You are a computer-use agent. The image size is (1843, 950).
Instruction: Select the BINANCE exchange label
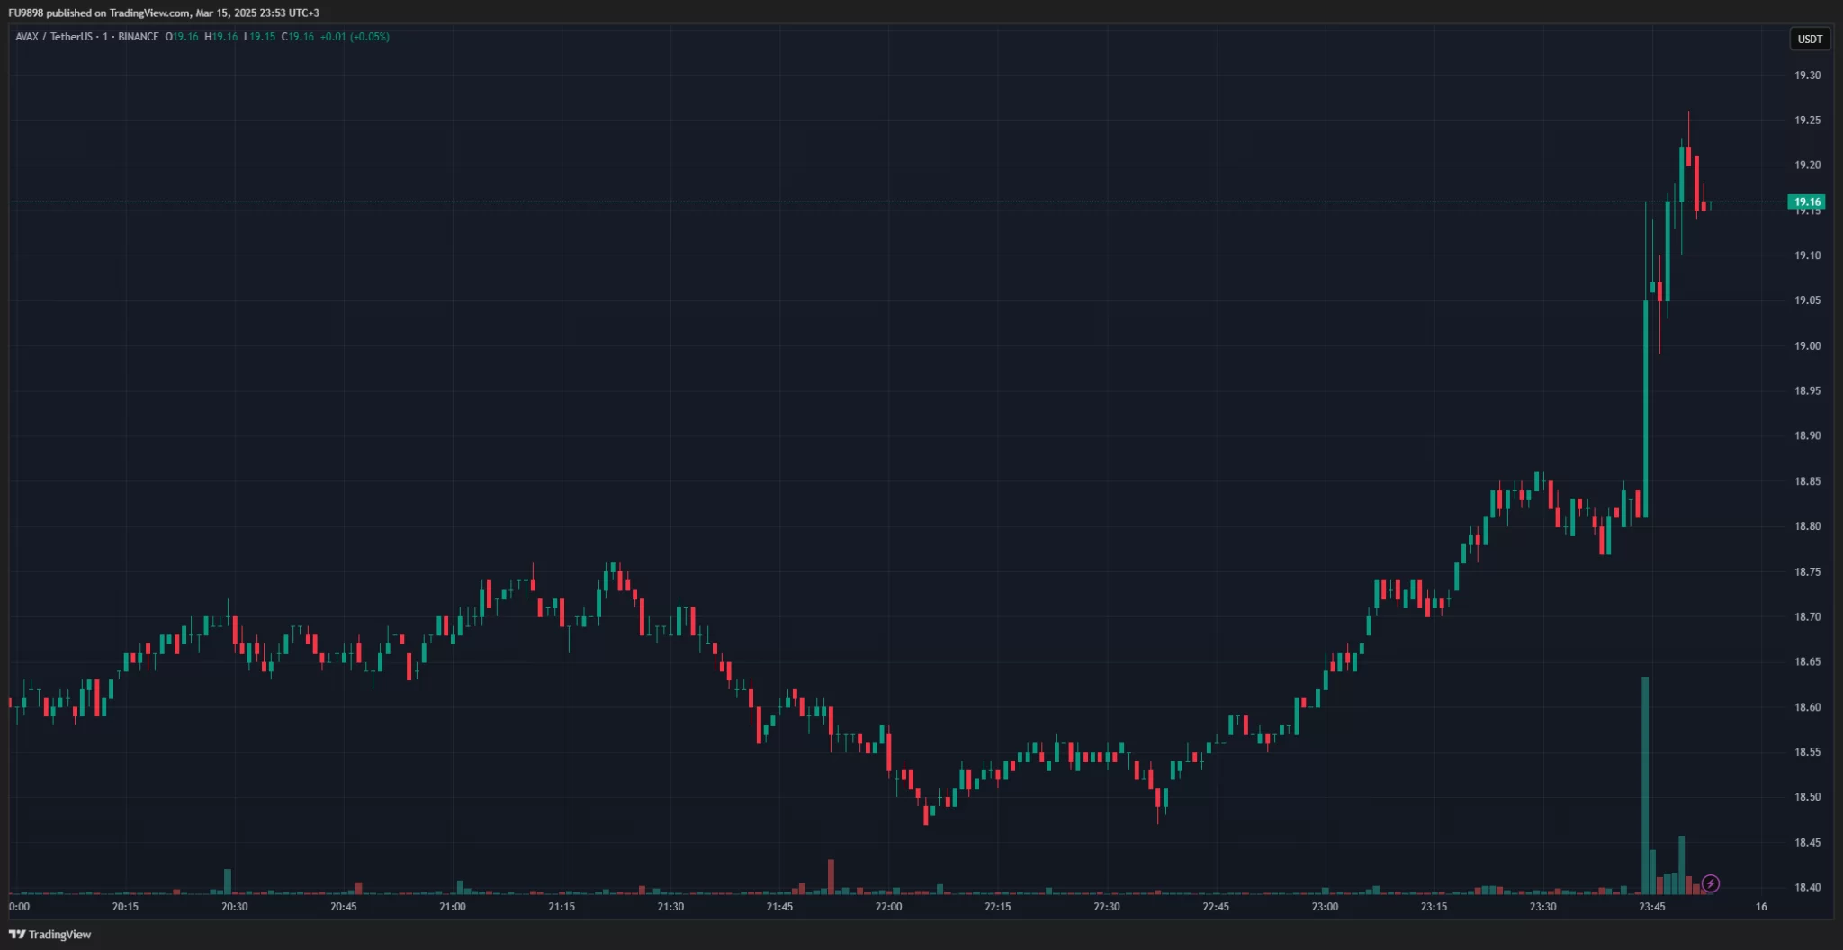tap(139, 37)
